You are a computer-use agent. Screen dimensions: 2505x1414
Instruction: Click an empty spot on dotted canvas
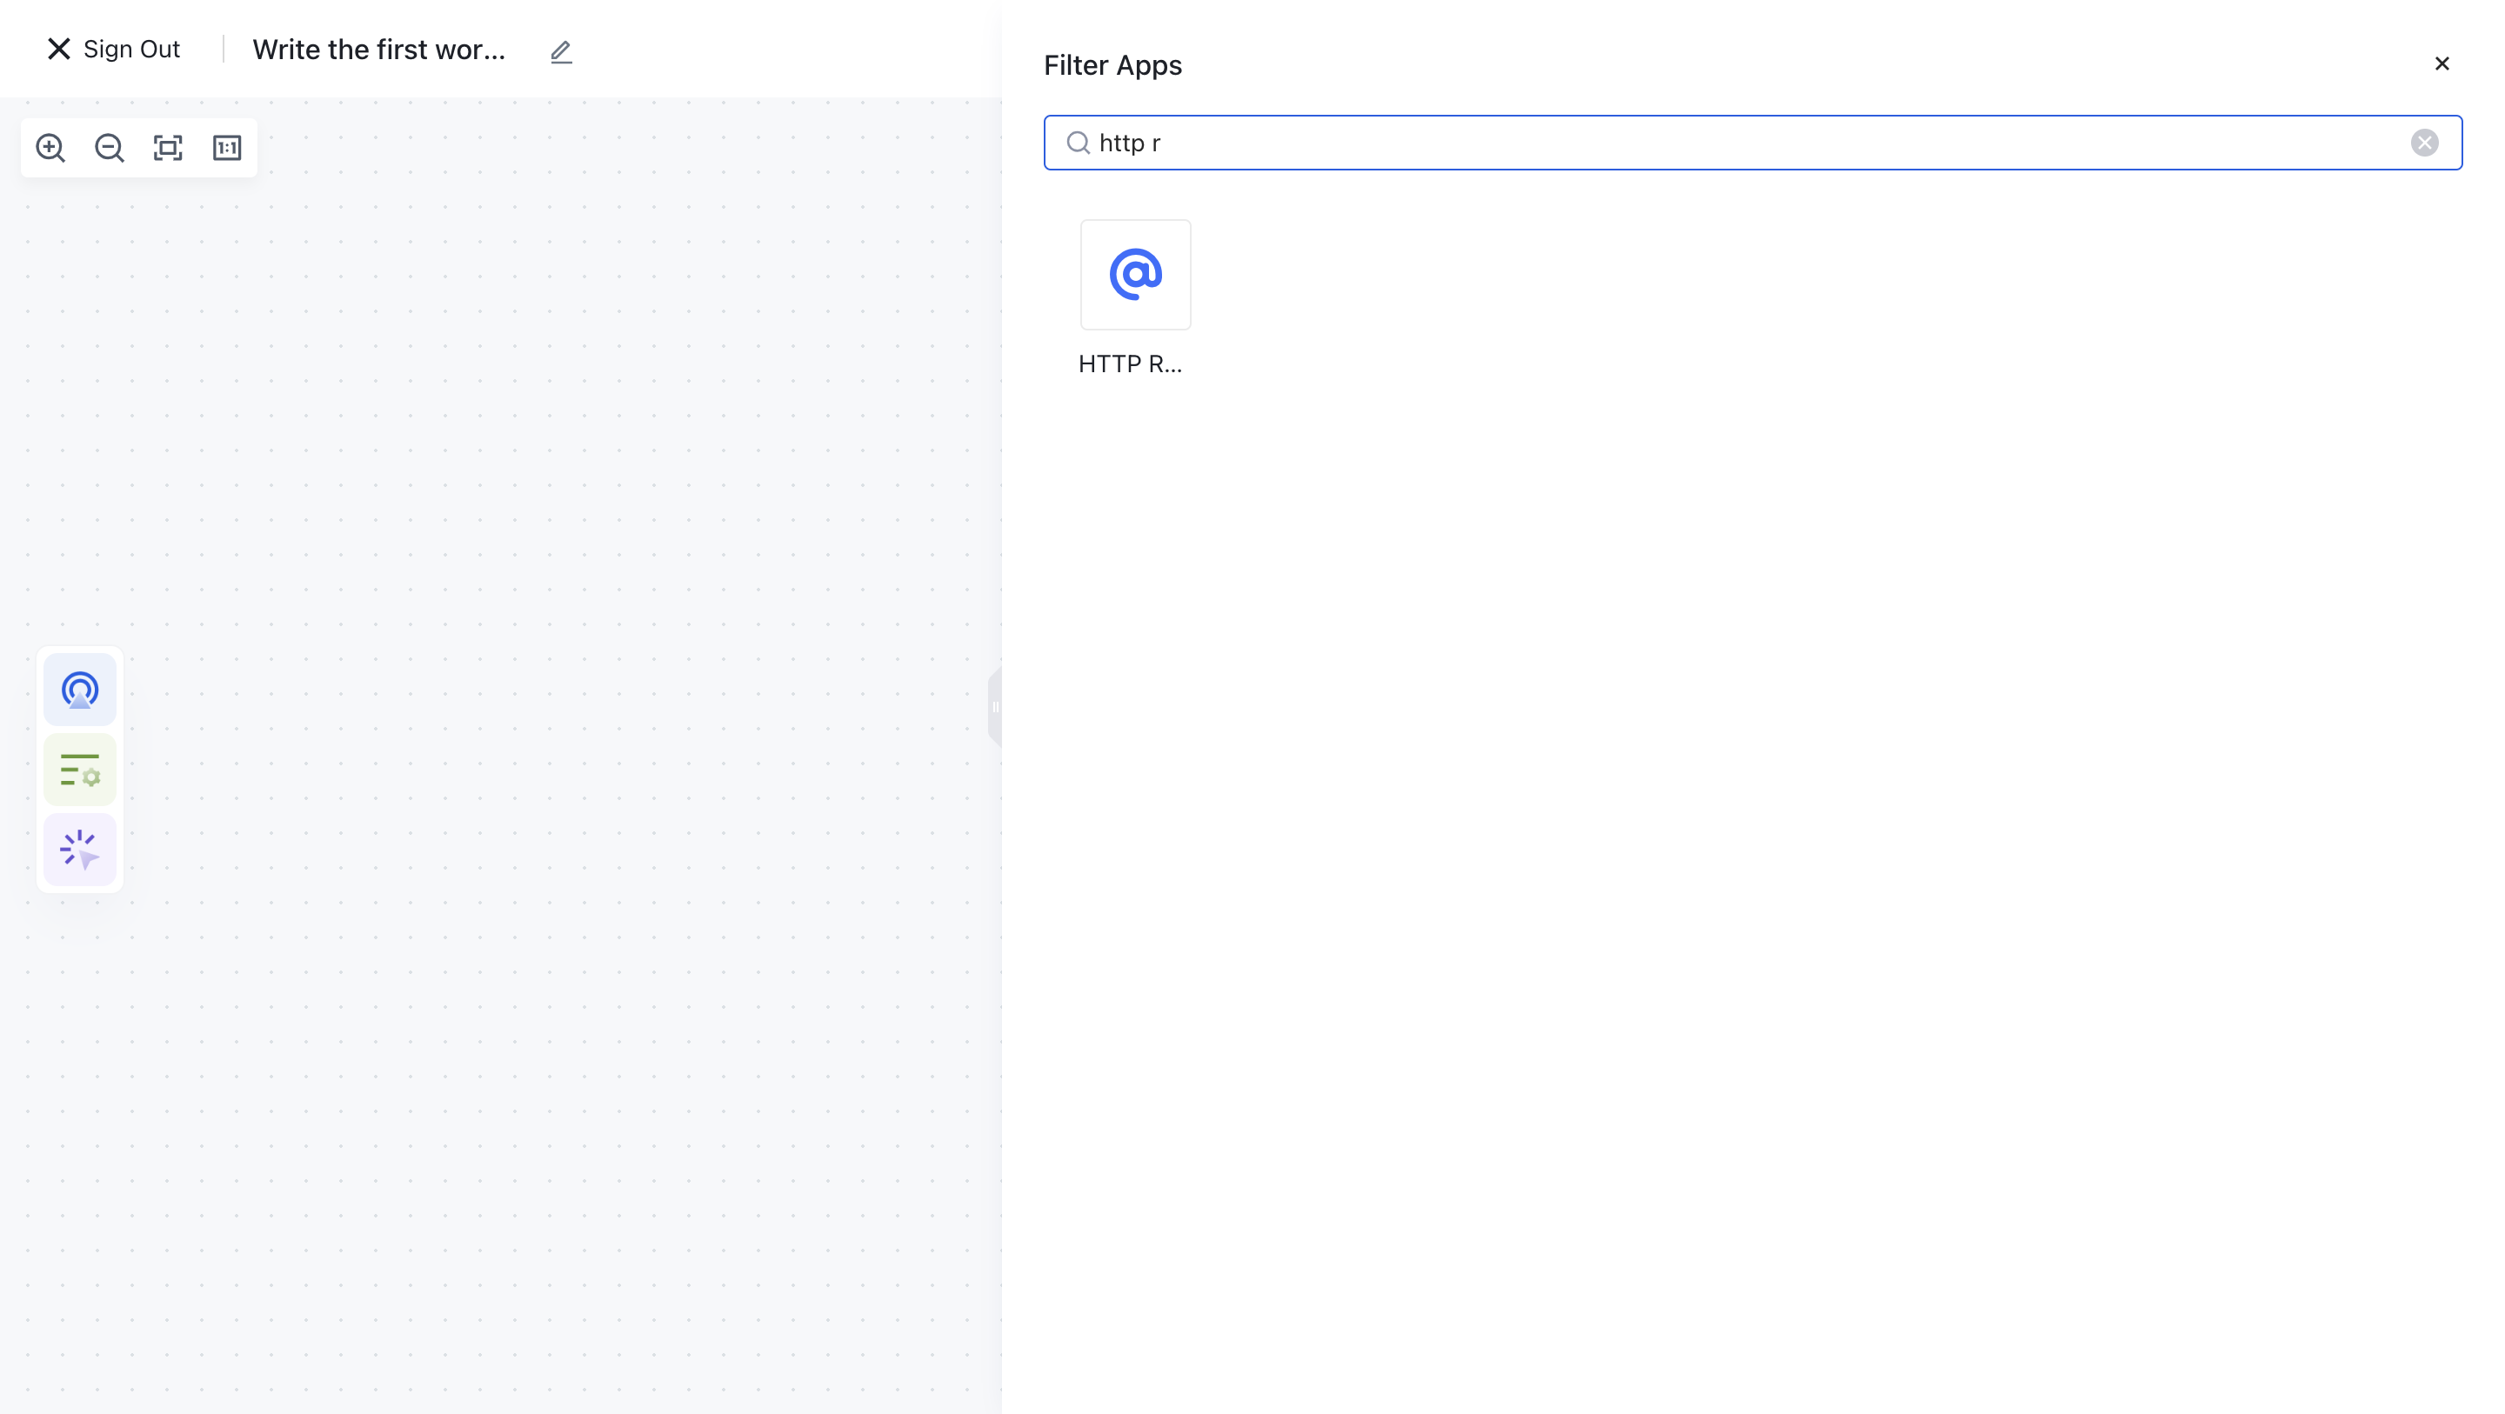[x=544, y=584]
